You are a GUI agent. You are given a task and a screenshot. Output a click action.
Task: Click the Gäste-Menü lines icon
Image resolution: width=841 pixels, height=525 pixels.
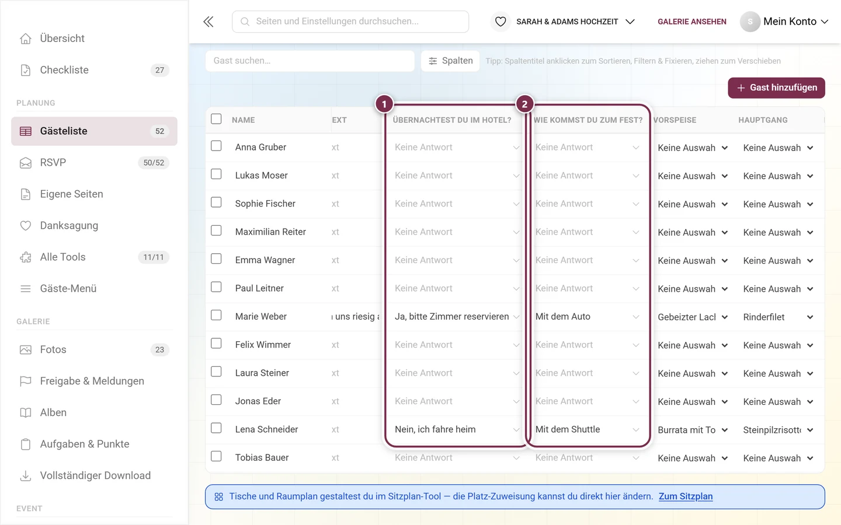26,289
